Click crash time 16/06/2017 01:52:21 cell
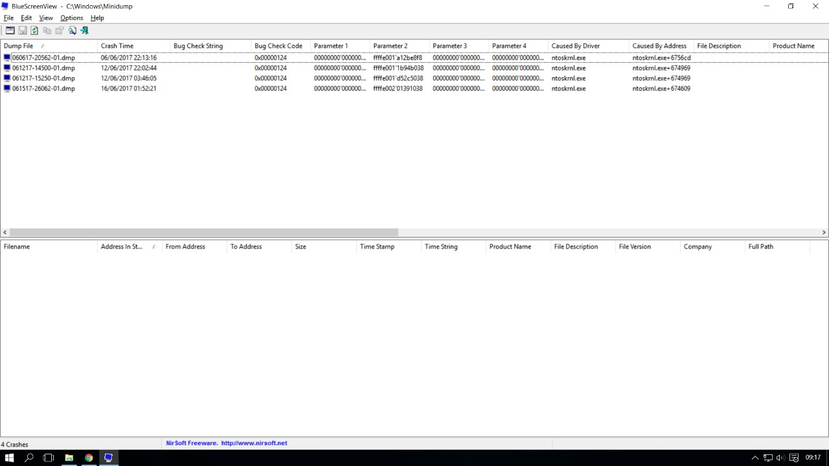The image size is (829, 466). (128, 89)
